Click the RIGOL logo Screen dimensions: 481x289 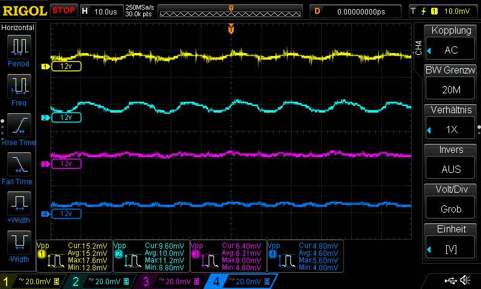click(25, 11)
